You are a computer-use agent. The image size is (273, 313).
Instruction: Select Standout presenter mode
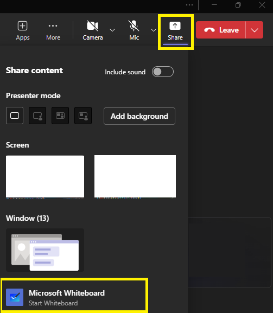coord(37,116)
